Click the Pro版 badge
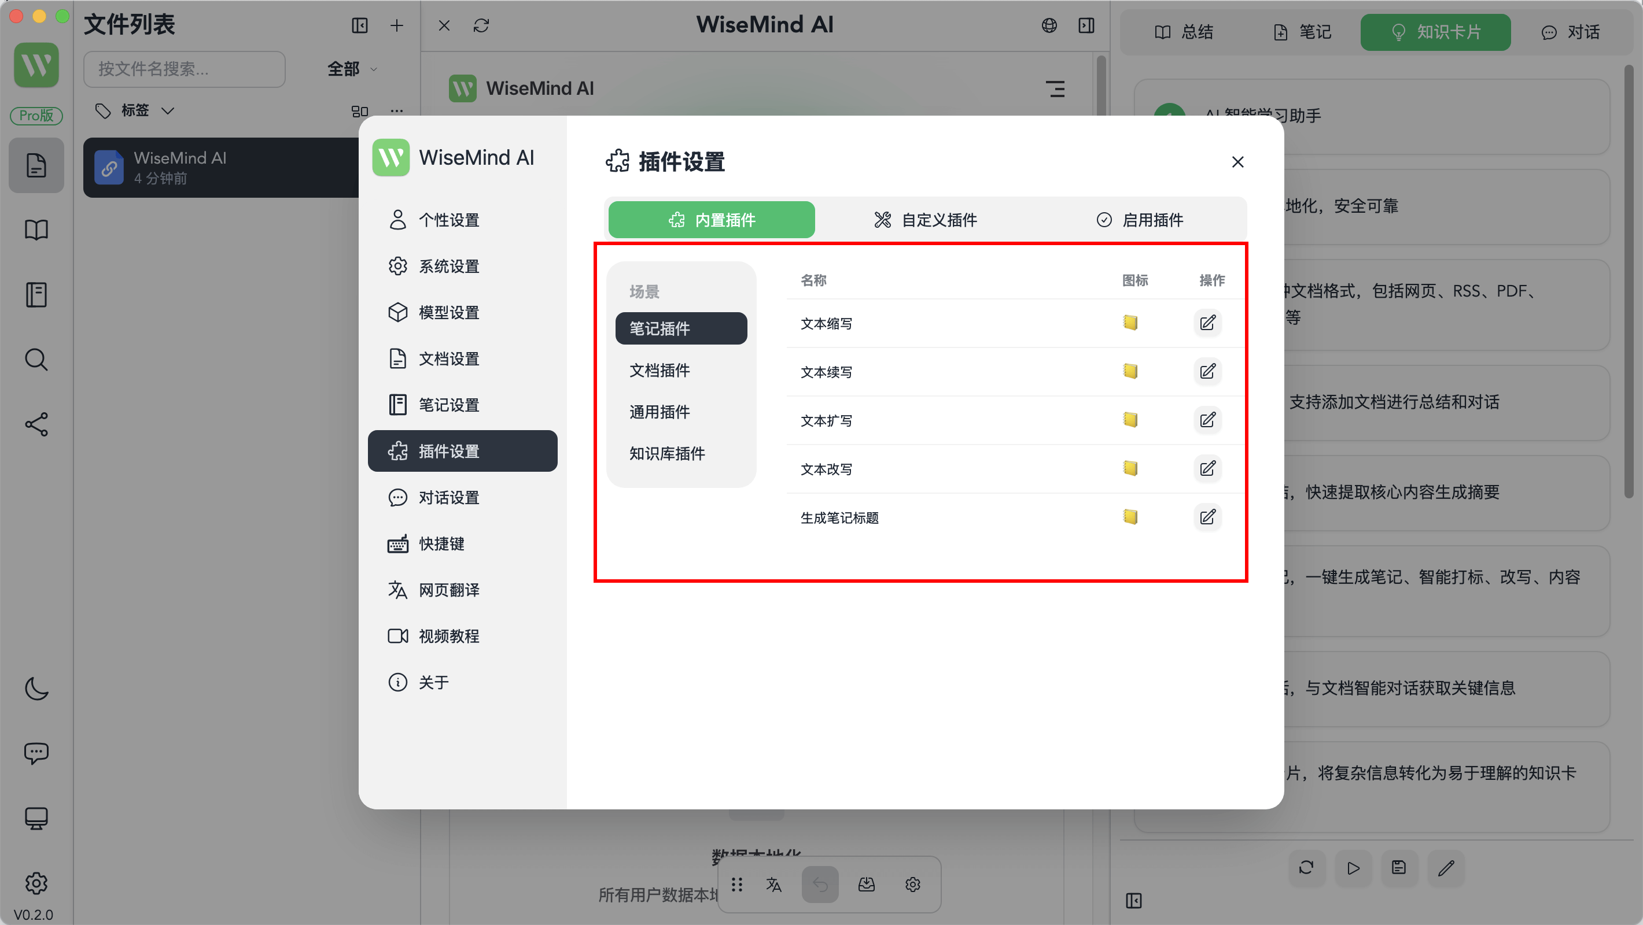Image resolution: width=1643 pixels, height=925 pixels. 36,116
